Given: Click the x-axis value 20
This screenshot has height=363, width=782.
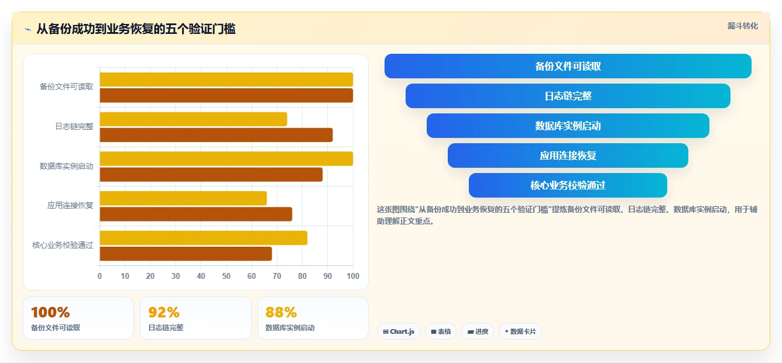Looking at the screenshot, I should (150, 276).
